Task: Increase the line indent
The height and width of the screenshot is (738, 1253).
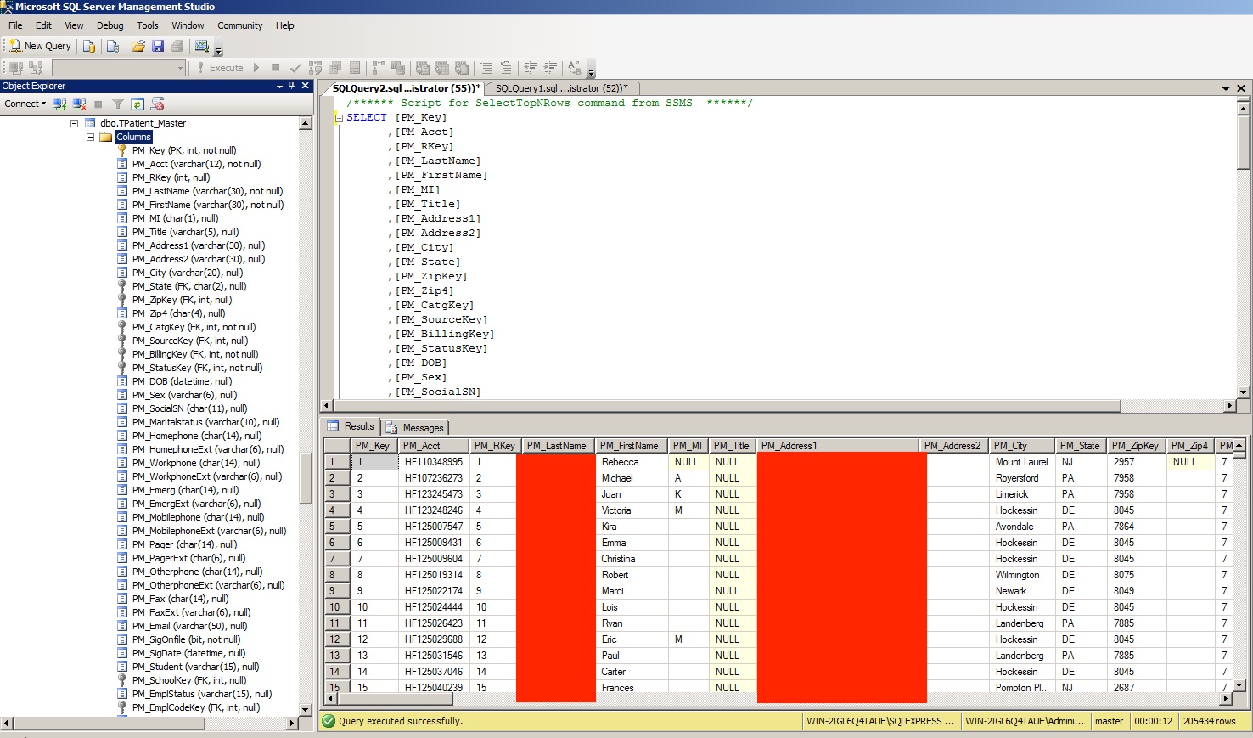Action: tap(549, 67)
